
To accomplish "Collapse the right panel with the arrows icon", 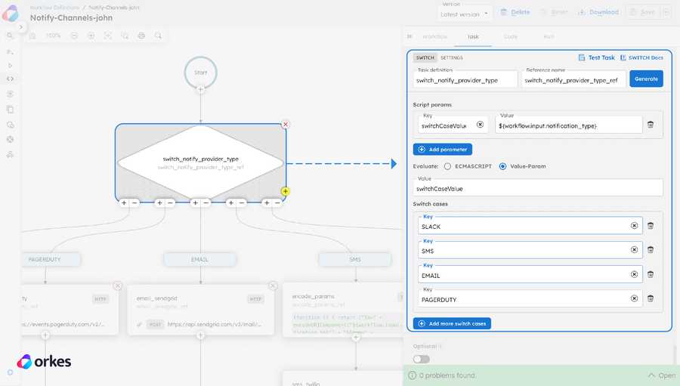I will coord(410,36).
